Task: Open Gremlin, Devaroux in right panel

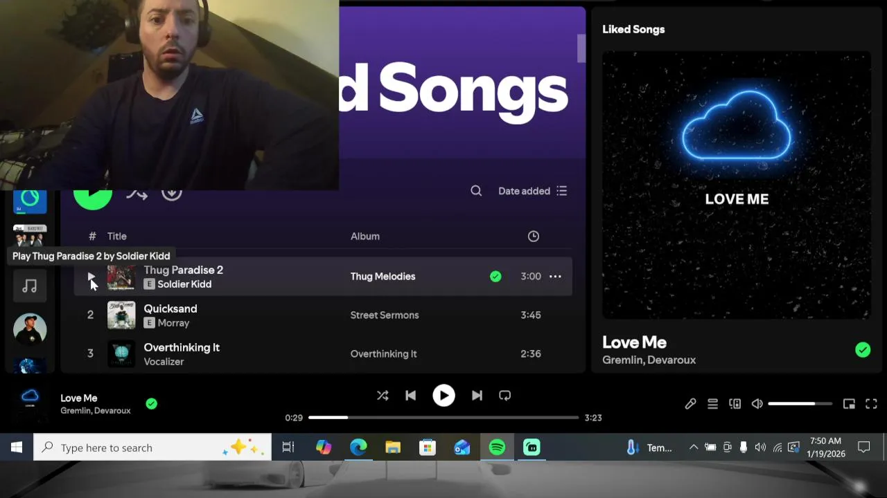Action: click(649, 360)
